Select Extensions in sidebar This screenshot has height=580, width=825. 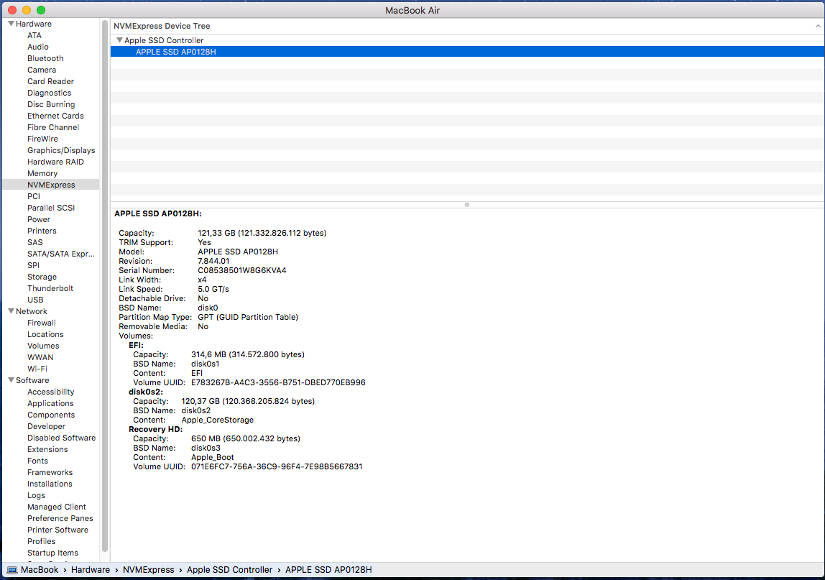[x=47, y=449]
